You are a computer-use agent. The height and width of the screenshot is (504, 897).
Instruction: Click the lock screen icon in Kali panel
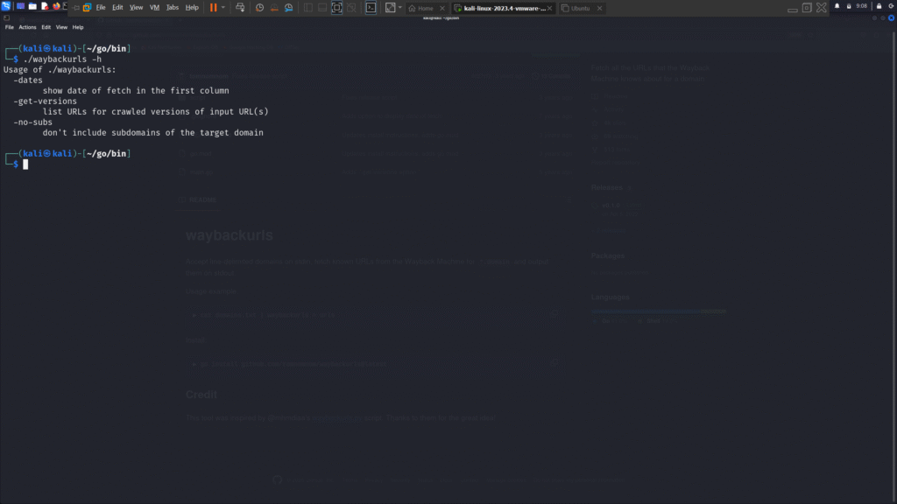(879, 6)
